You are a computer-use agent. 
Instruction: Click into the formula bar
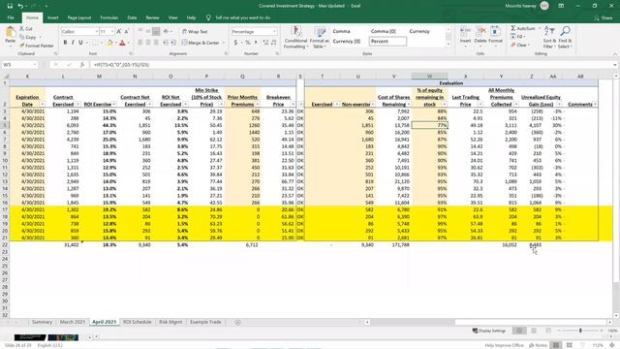[x=351, y=65]
